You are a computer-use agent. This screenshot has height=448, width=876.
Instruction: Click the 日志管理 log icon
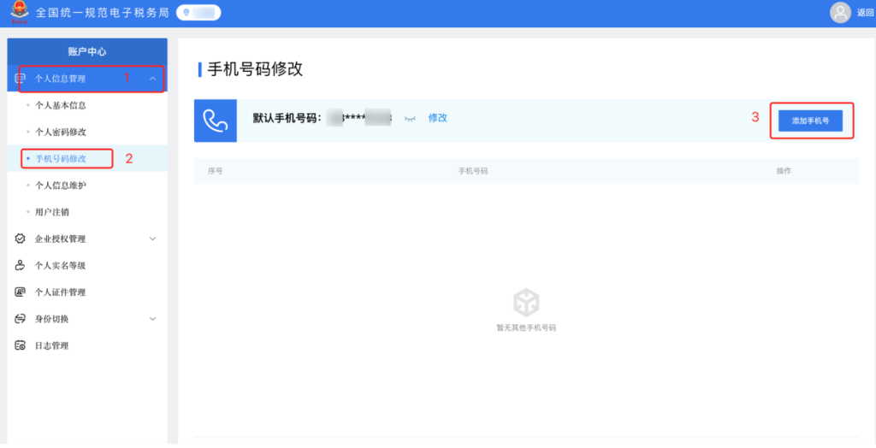coord(21,345)
